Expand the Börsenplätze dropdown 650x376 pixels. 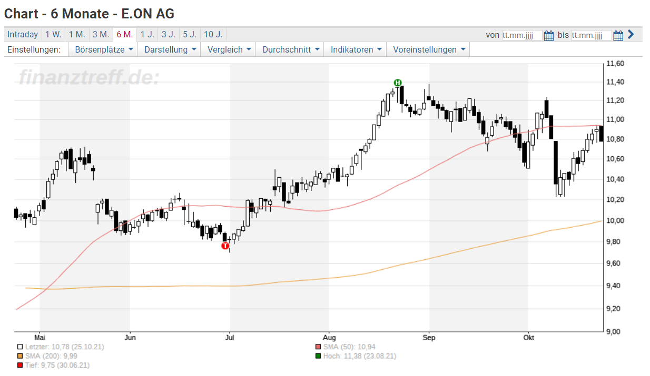[x=103, y=50]
